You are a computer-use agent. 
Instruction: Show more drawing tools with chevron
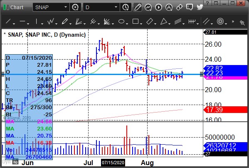[233, 21]
